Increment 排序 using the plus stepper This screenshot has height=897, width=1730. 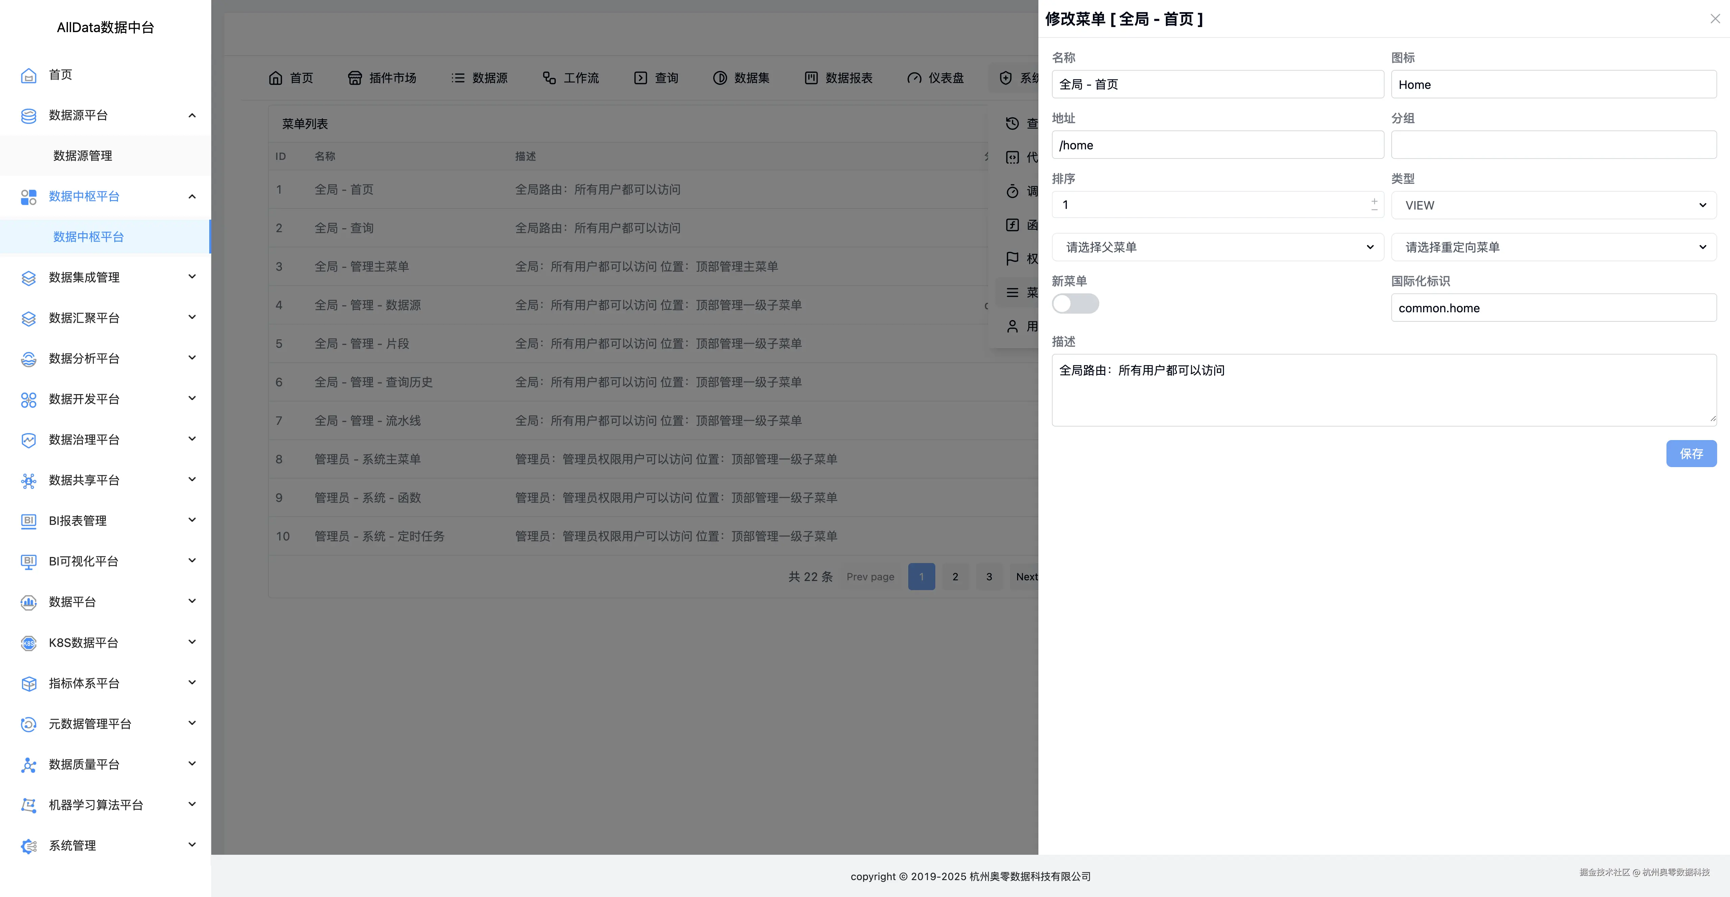click(x=1374, y=200)
